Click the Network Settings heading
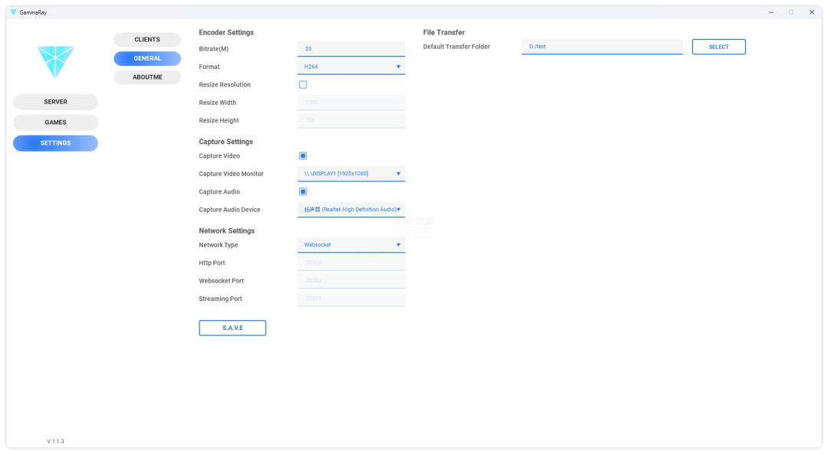Image resolution: width=828 pixels, height=454 pixels. tap(226, 230)
